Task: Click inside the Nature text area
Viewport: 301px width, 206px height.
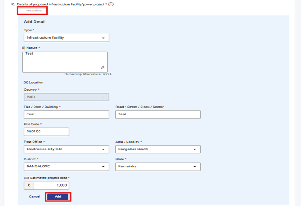Action: click(64, 62)
